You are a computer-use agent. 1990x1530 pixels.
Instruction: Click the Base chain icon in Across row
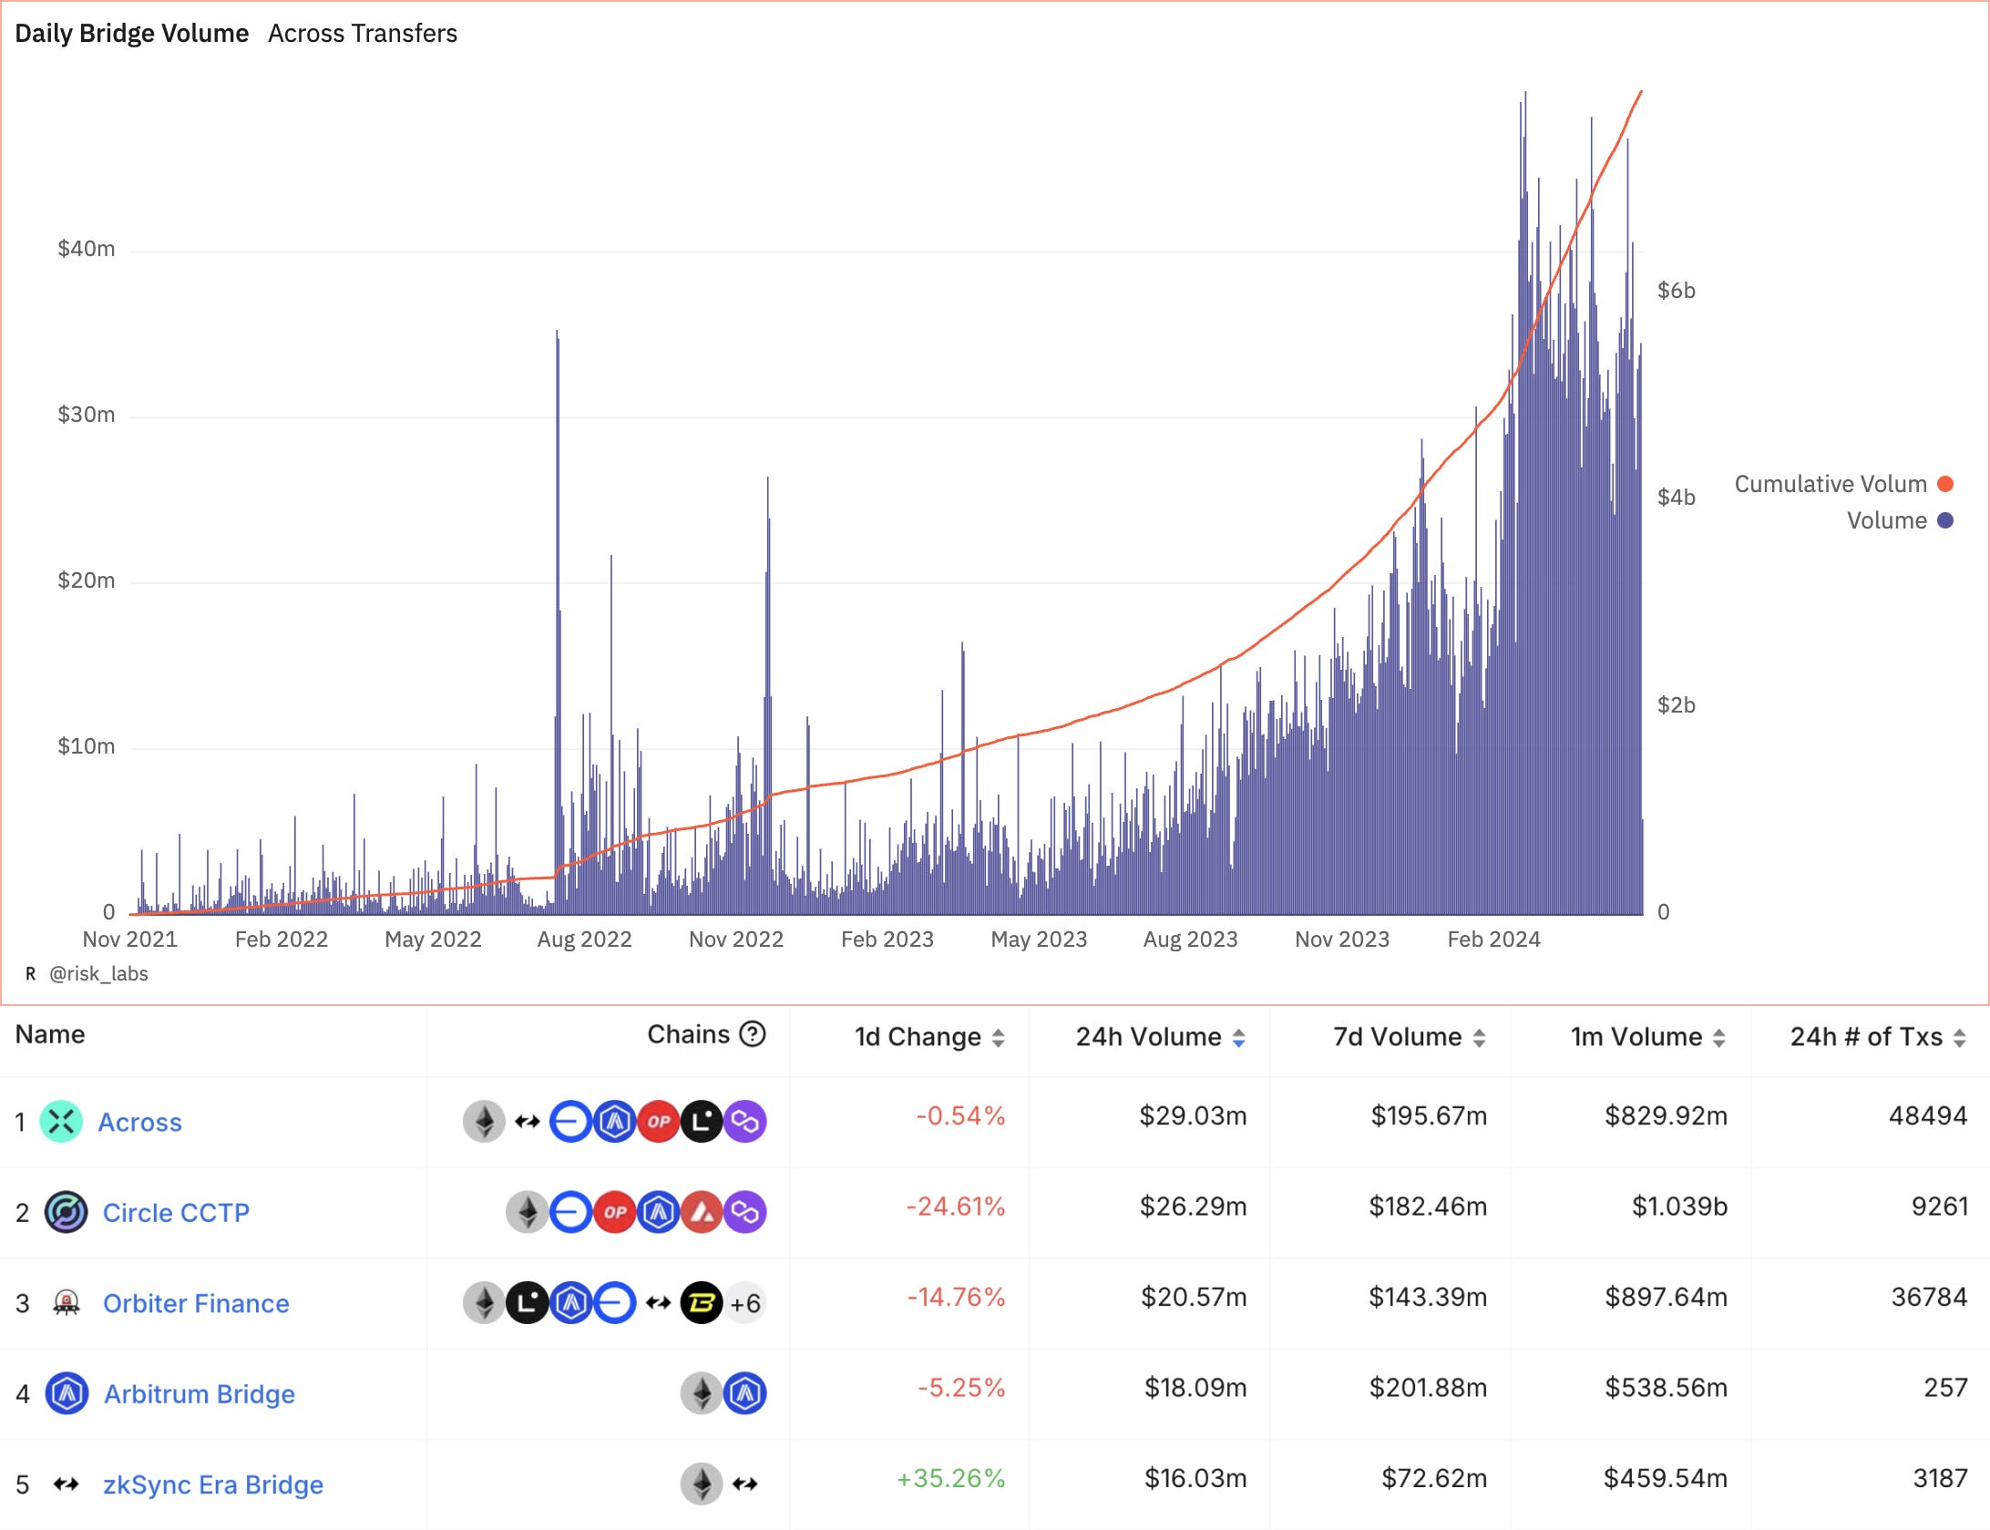tap(571, 1122)
